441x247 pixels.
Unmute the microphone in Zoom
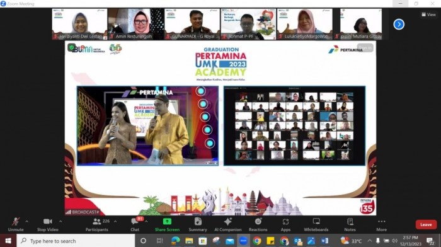pyautogui.click(x=16, y=225)
